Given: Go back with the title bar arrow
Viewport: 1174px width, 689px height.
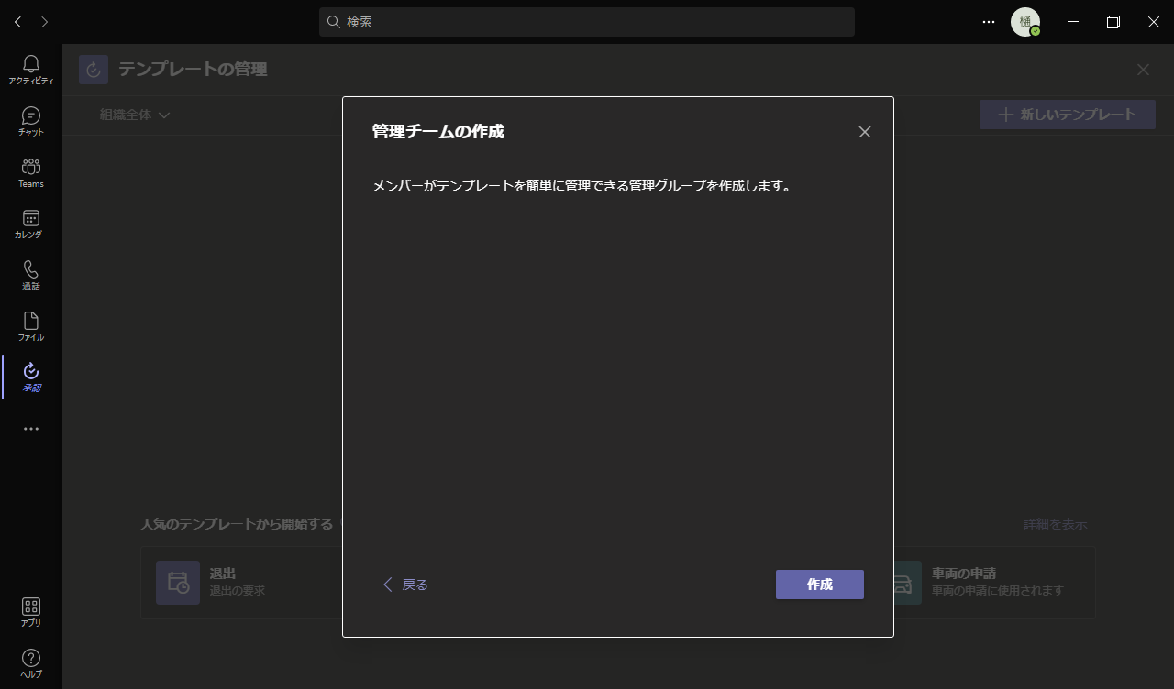Looking at the screenshot, I should [18, 22].
